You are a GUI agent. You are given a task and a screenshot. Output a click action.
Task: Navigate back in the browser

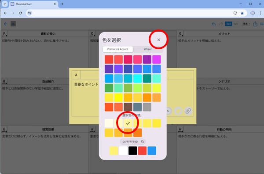(5, 13)
